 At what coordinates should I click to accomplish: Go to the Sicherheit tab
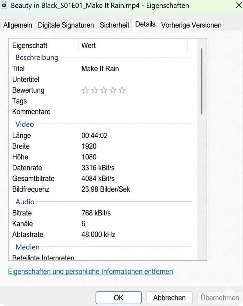coord(114,25)
